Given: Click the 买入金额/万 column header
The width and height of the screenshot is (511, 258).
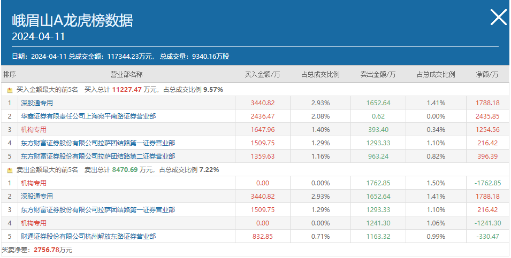Looking at the screenshot, I should (x=262, y=74).
